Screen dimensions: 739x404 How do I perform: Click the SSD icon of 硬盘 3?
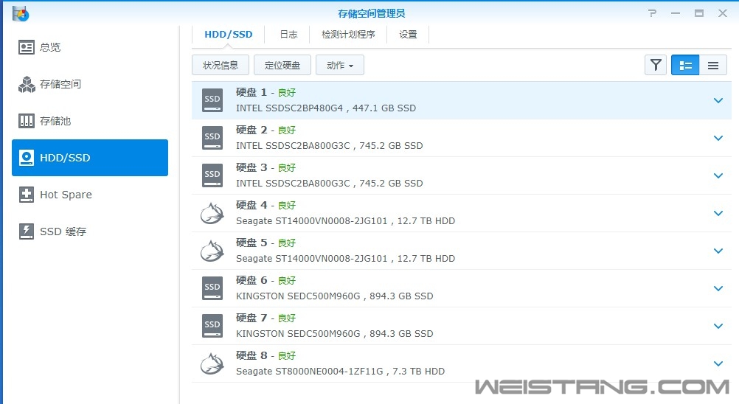click(x=212, y=175)
